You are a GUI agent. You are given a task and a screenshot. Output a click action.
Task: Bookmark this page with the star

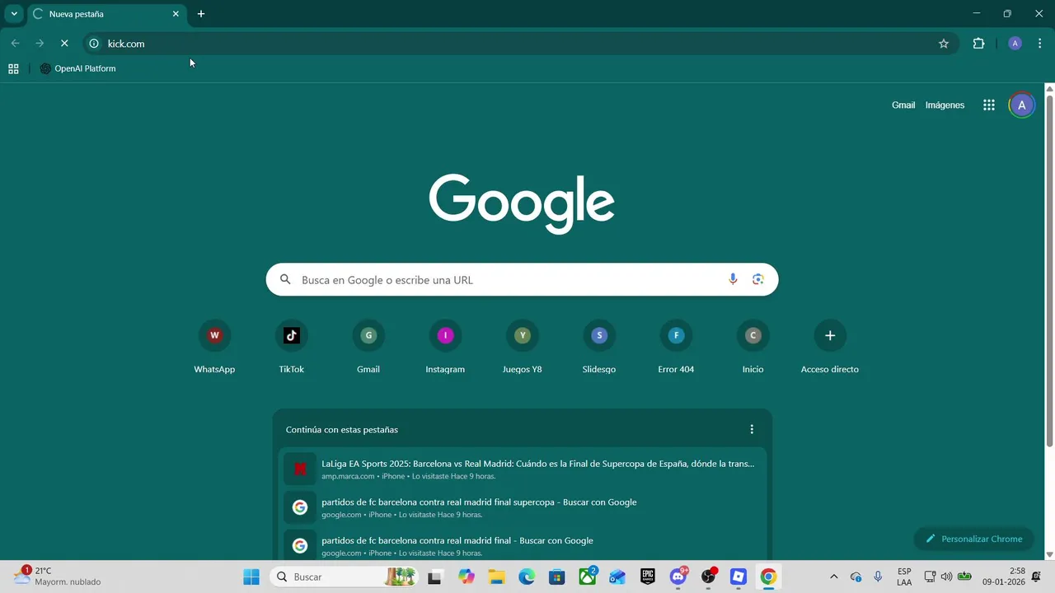(x=944, y=44)
